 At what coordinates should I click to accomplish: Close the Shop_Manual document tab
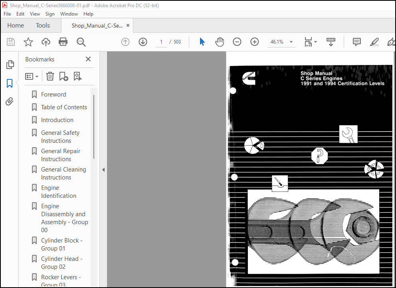pyautogui.click(x=128, y=26)
